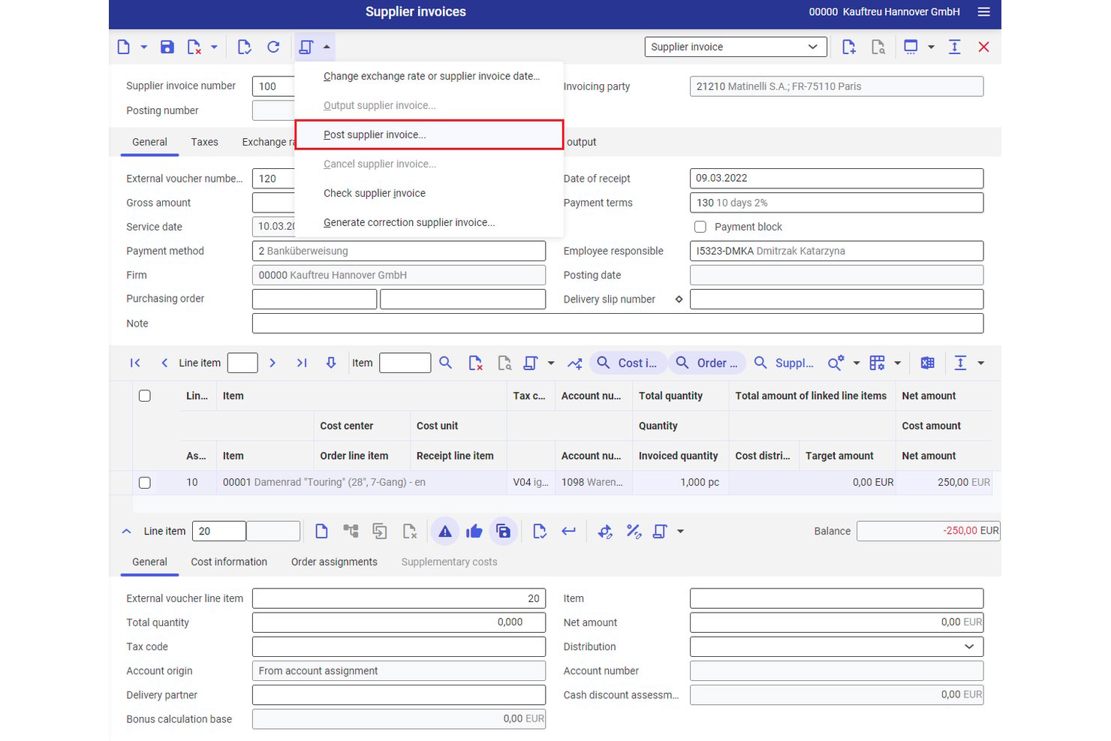This screenshot has height=741, width=1111.
Task: Go to the last line item
Action: (x=302, y=363)
